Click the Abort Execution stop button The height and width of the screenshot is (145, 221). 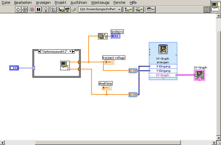[x=32, y=9]
